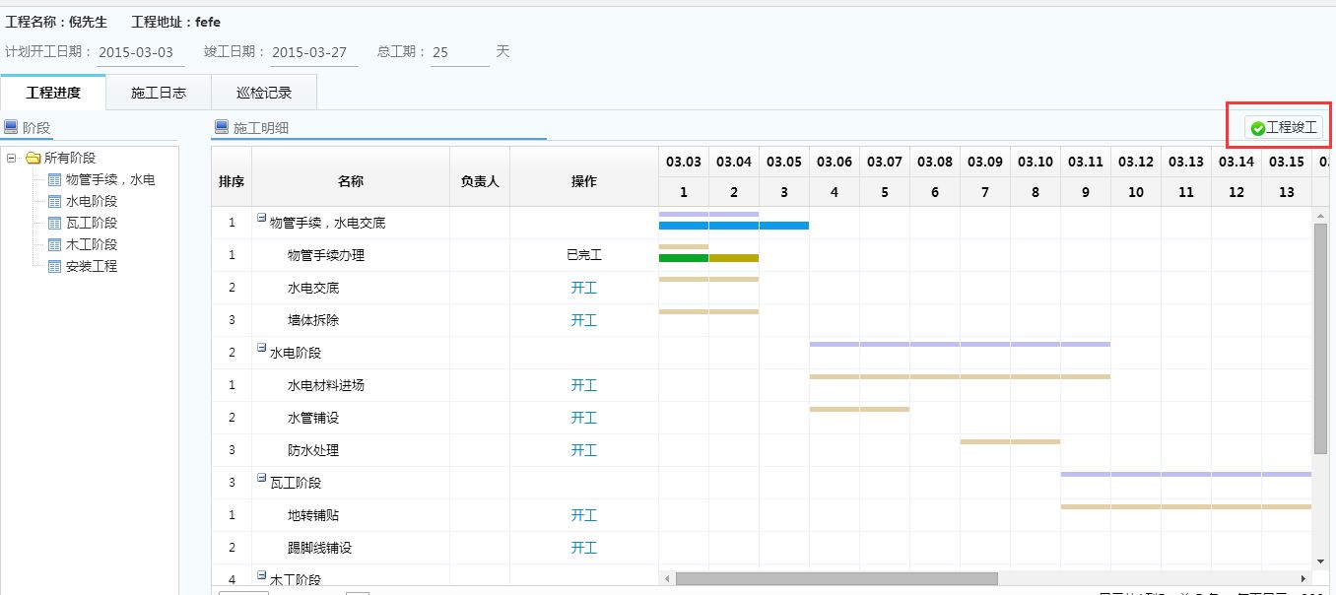Image resolution: width=1336 pixels, height=595 pixels.
Task: Click 开工 link for 防水处理
Action: click(584, 450)
